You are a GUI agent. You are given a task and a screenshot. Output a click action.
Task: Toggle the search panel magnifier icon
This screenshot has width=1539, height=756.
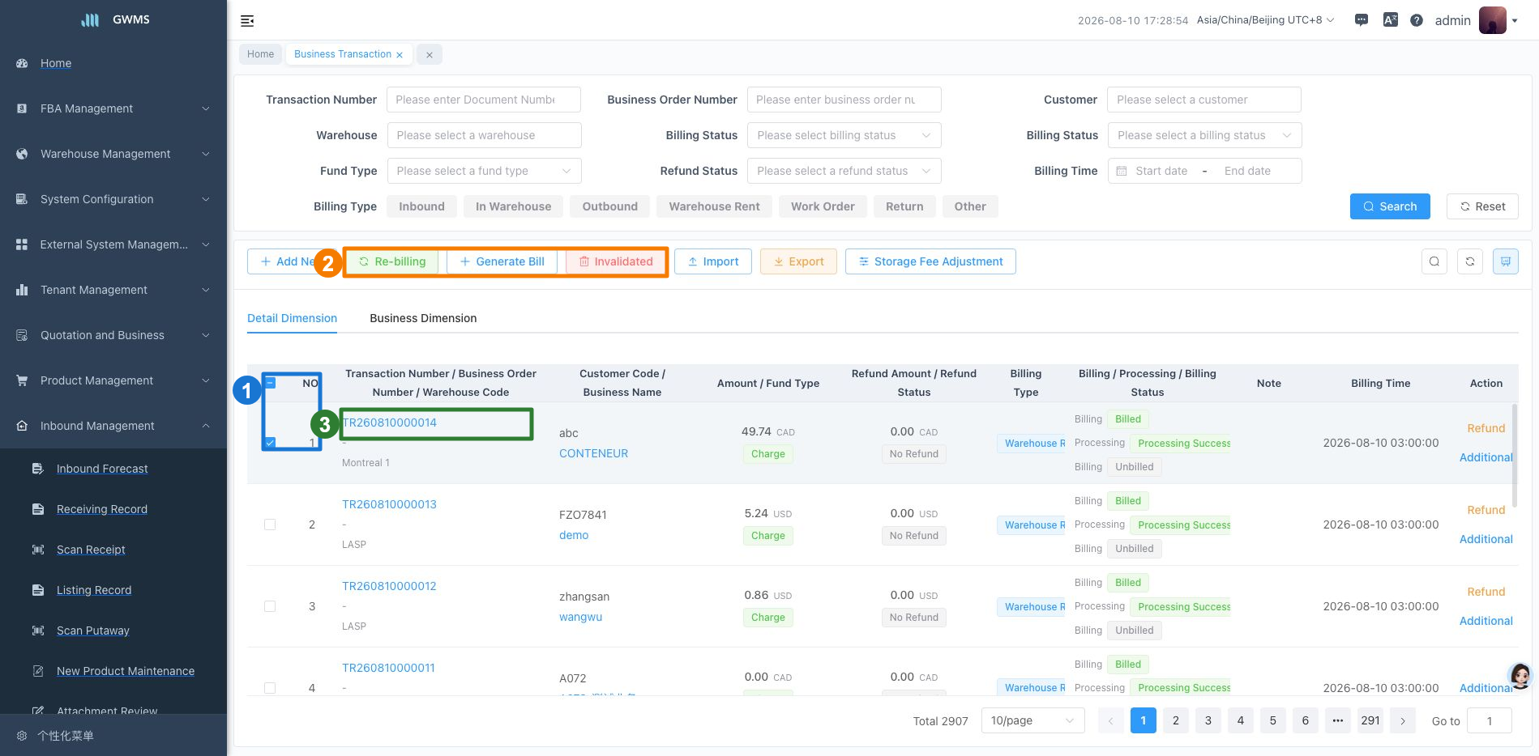click(x=1434, y=261)
